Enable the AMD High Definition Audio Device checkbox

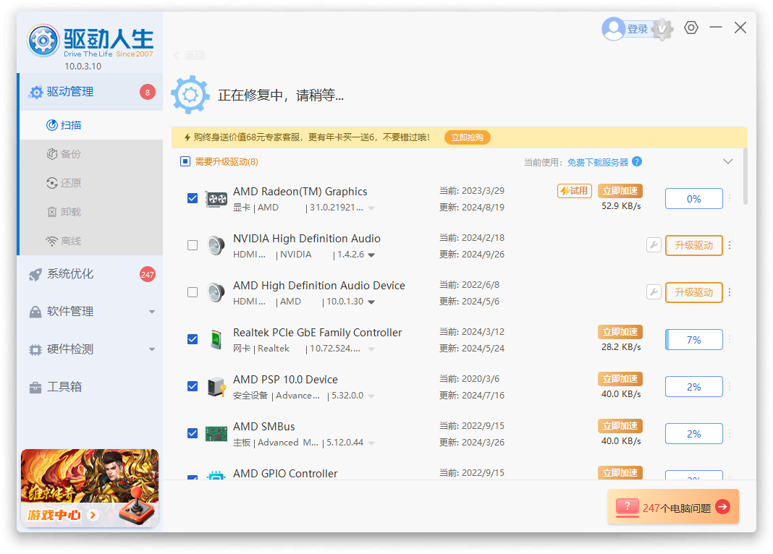(x=192, y=291)
